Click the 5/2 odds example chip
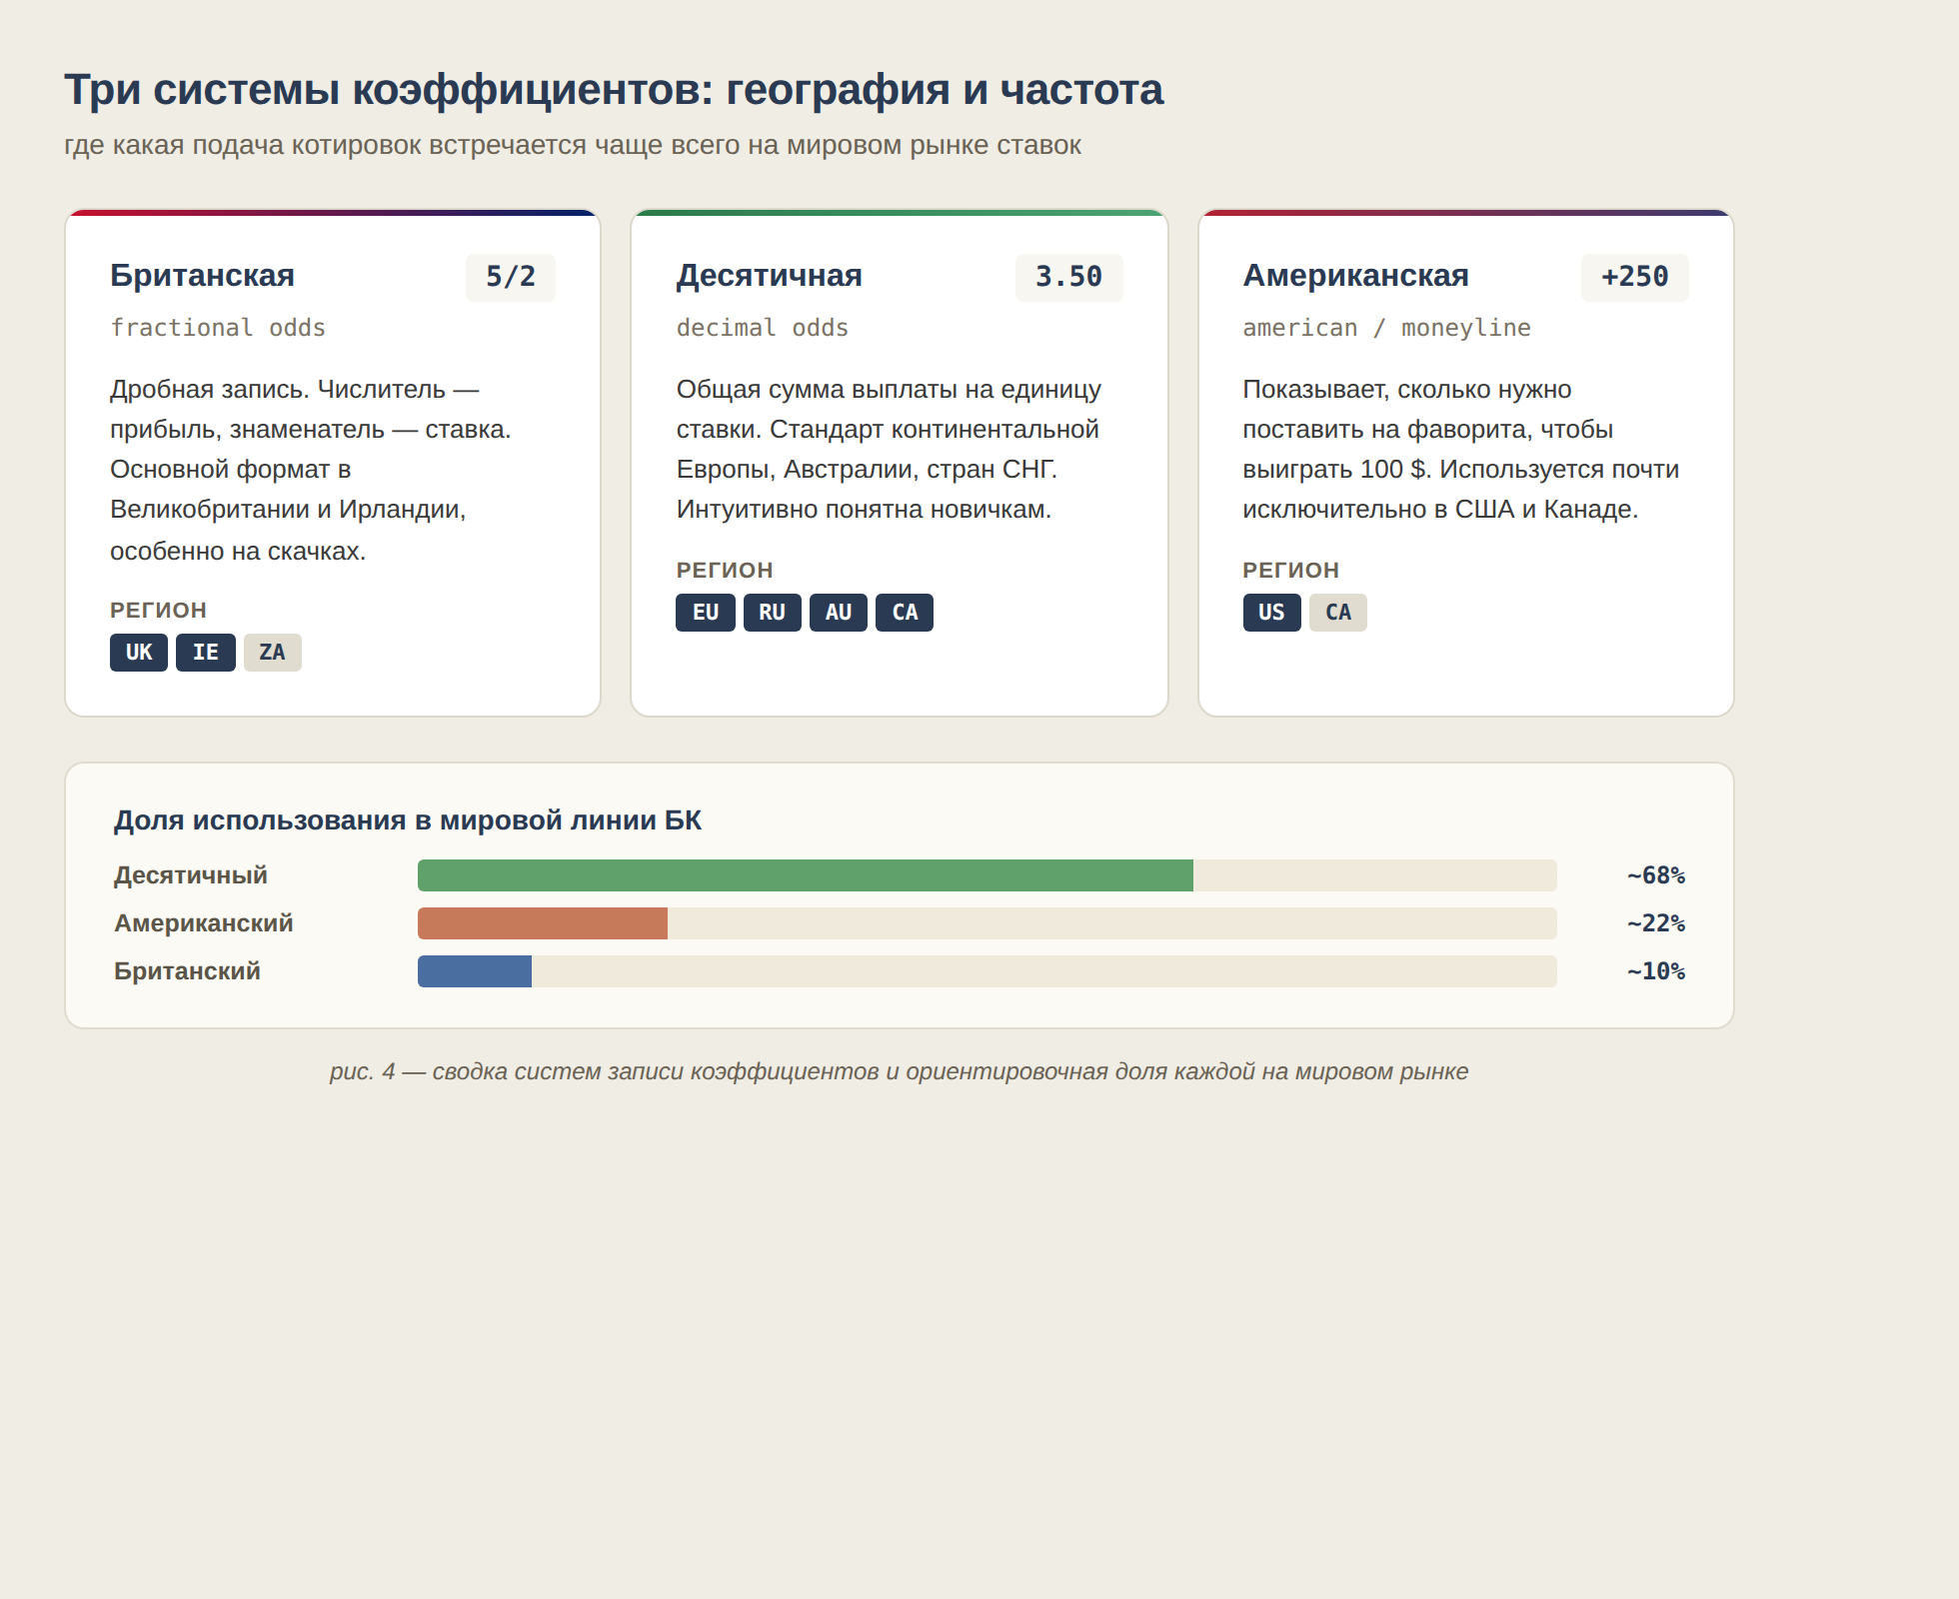The width and height of the screenshot is (1959, 1599). tap(510, 277)
